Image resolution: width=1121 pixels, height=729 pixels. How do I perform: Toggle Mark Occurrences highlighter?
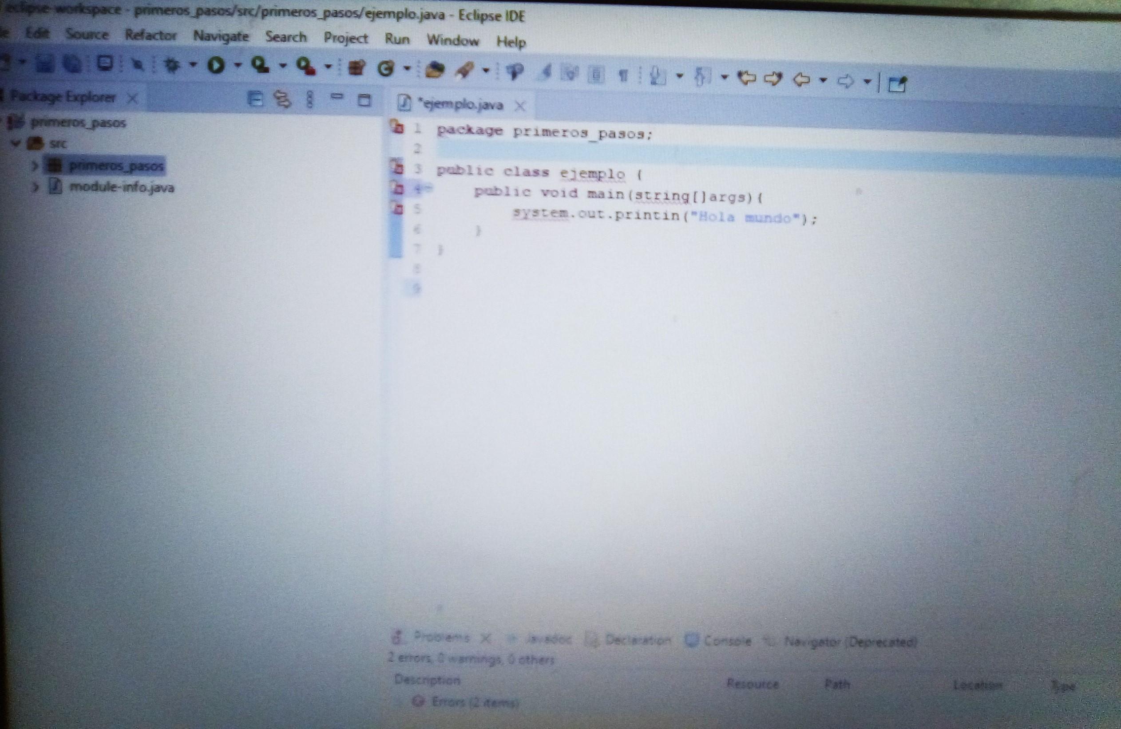(x=545, y=72)
